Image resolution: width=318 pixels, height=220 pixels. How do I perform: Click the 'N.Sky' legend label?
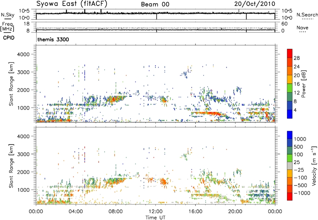(x=8, y=15)
